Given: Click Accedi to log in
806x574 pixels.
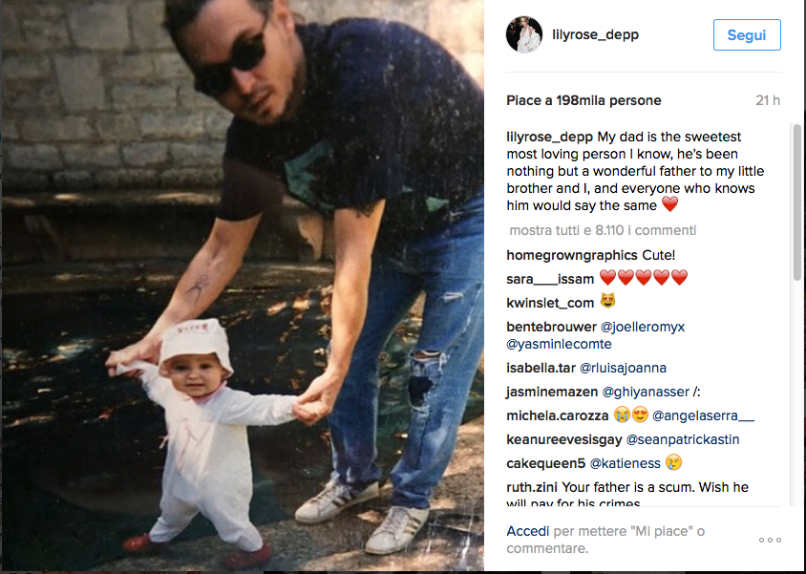Looking at the screenshot, I should 527,531.
